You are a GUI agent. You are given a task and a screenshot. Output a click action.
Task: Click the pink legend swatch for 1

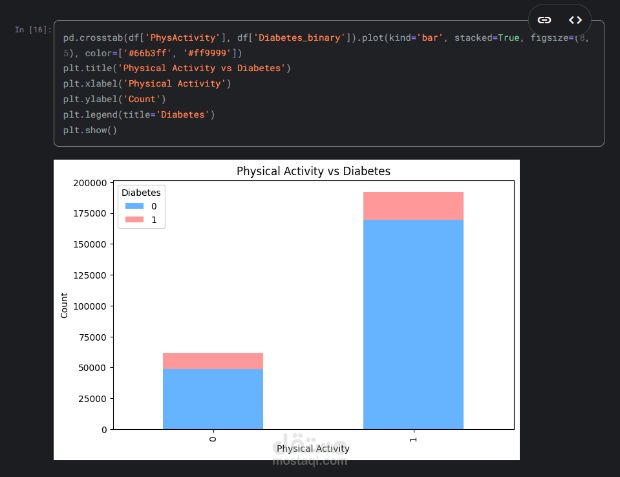click(x=134, y=220)
